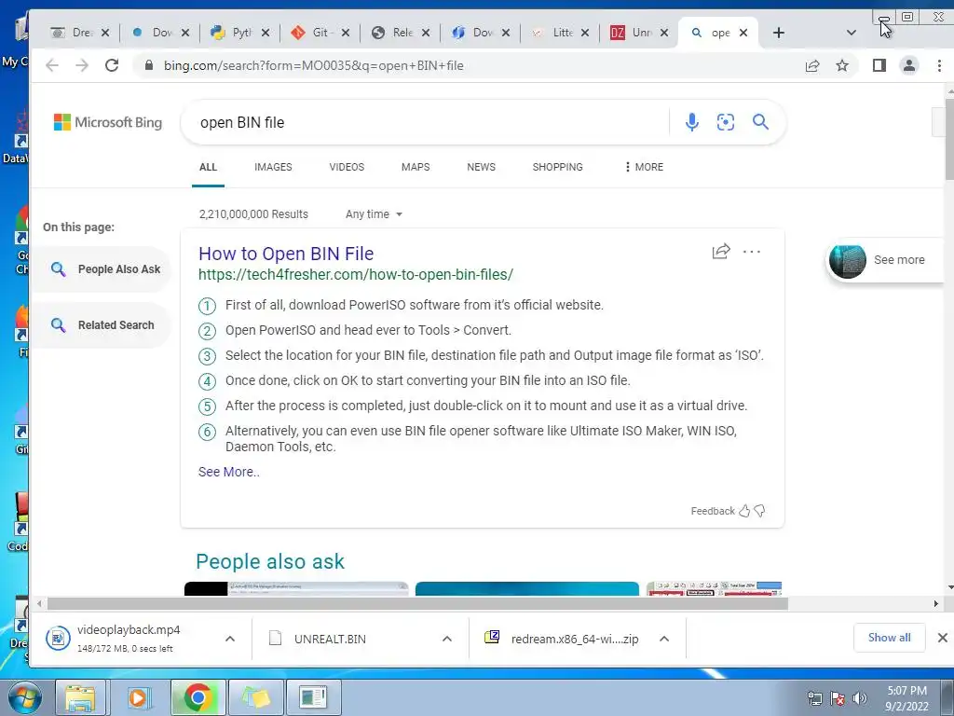Switch to the IMAGES search tab

(273, 167)
